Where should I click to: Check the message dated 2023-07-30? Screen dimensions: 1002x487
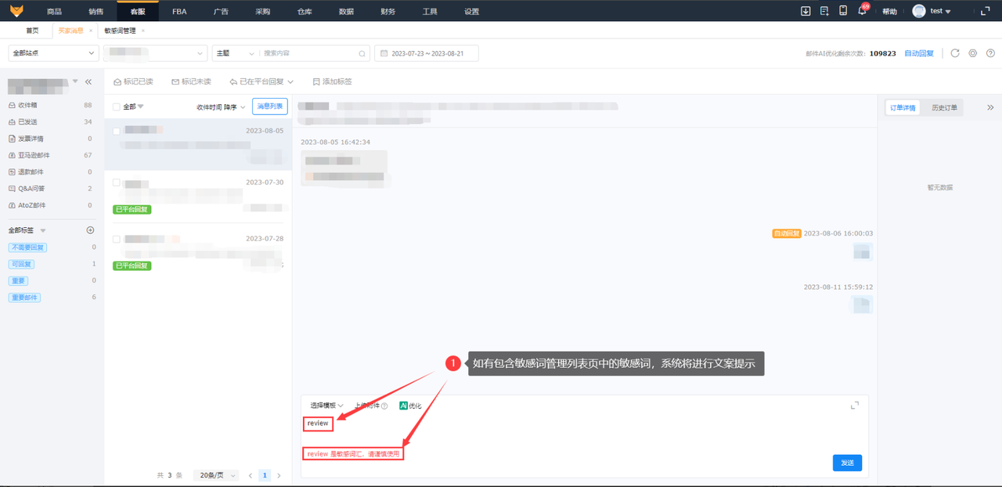pyautogui.click(x=117, y=182)
